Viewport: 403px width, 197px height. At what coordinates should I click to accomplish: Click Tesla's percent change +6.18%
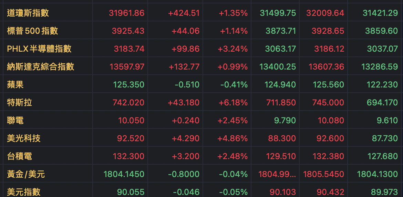point(232,103)
